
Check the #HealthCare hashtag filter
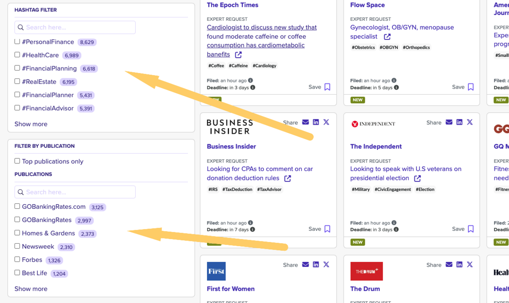17,55
